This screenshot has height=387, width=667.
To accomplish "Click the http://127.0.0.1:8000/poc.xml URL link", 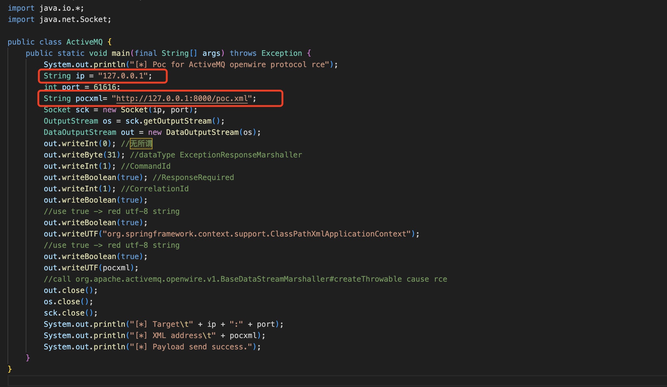I will point(182,98).
